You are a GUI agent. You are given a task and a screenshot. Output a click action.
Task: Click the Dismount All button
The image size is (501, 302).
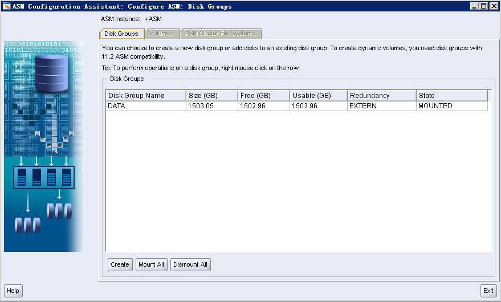190,264
